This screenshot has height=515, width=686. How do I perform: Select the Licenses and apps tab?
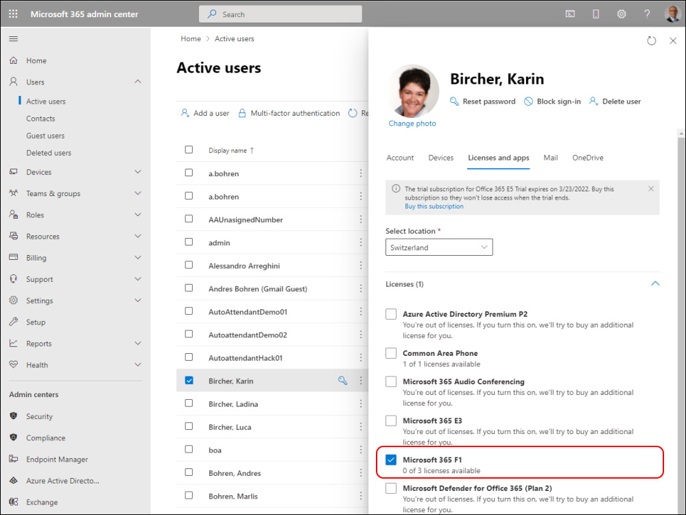pyautogui.click(x=498, y=158)
